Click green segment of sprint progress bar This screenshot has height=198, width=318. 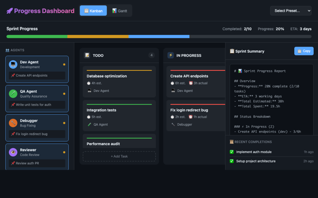pyautogui.click(x=37, y=36)
